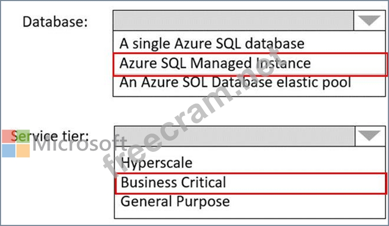Expand the Database dropdown arrow
389x226 pixels.
tap(369, 21)
